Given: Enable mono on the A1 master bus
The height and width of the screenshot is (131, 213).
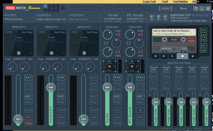Looking at the screenshot, I should [x=153, y=77].
